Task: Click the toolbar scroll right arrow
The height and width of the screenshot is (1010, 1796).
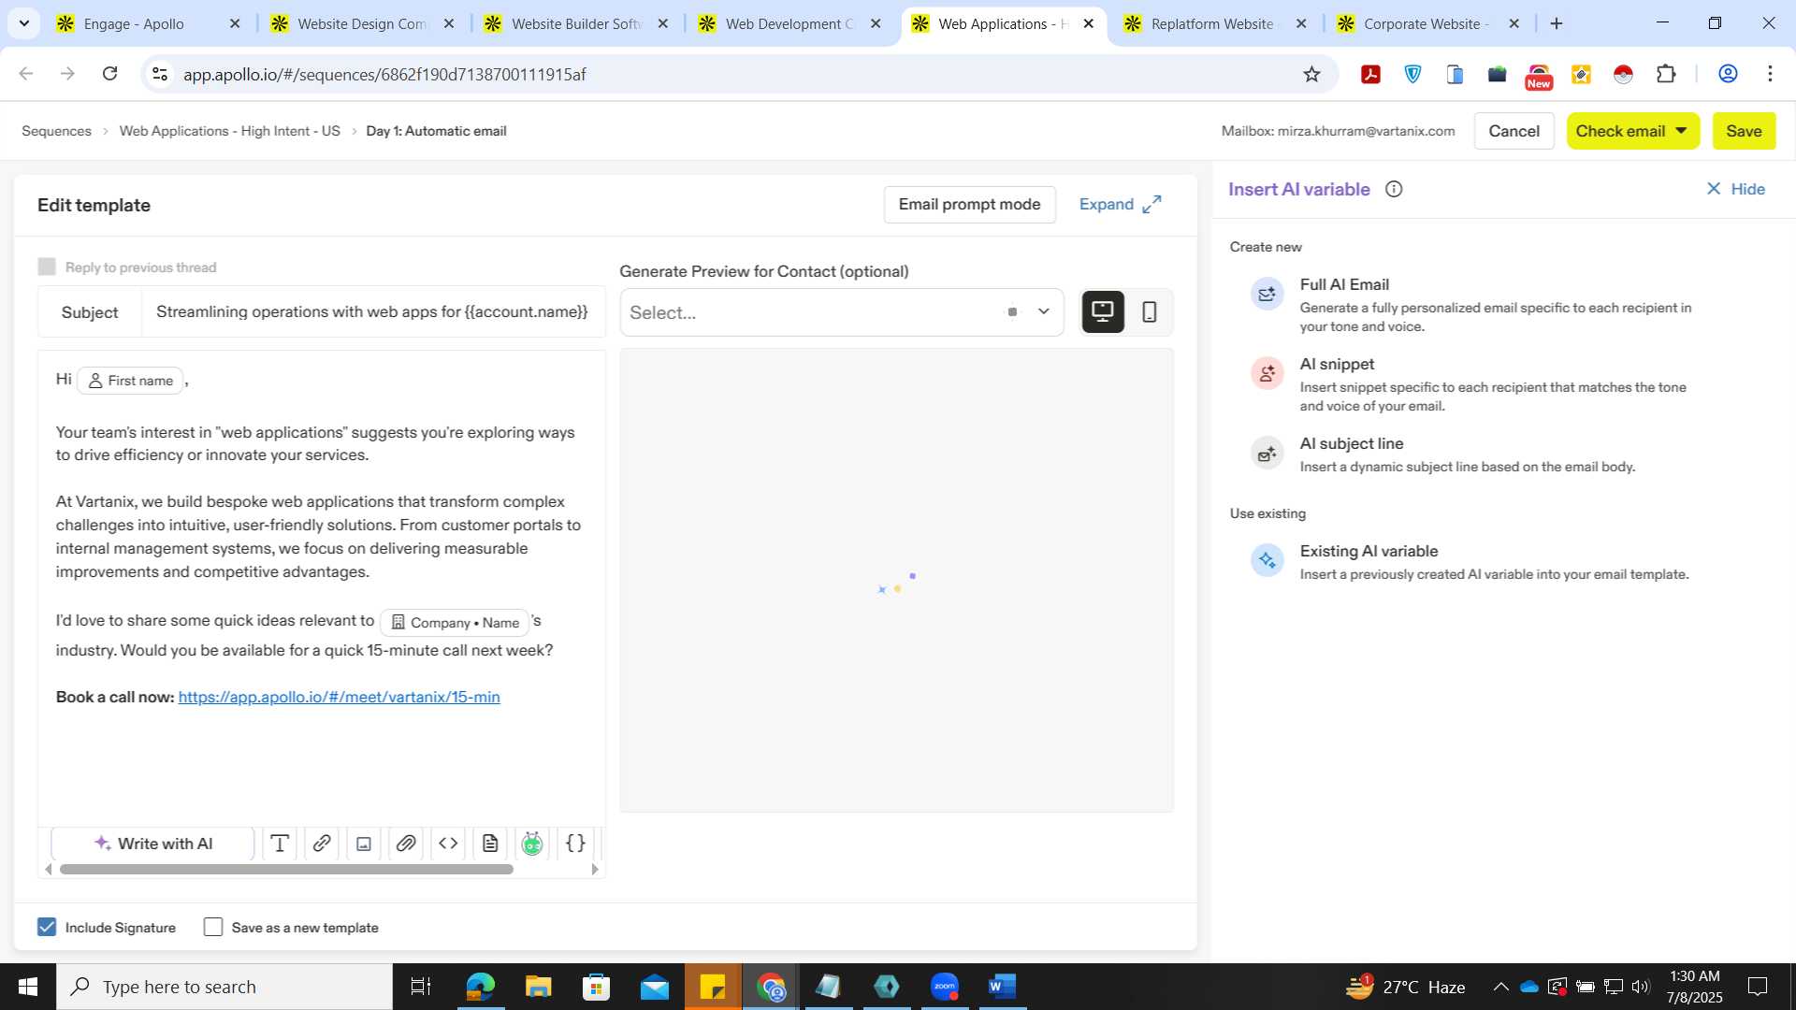Action: (x=594, y=869)
